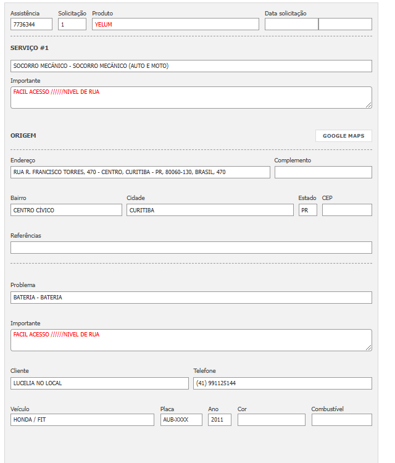Click the Problema field showing Bateria
The height and width of the screenshot is (463, 395).
191,298
